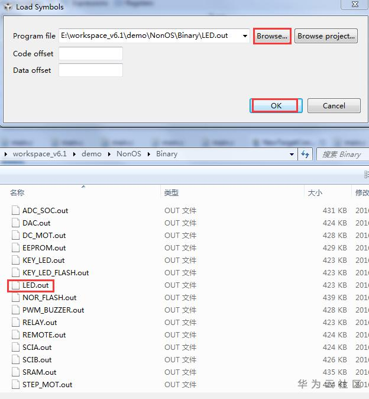
Task: Select LED.out file
Action: tap(35, 285)
